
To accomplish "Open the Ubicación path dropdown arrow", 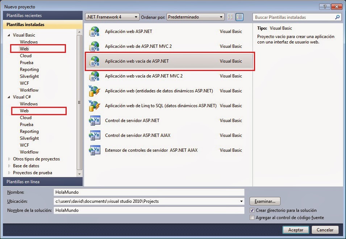I will 241,201.
